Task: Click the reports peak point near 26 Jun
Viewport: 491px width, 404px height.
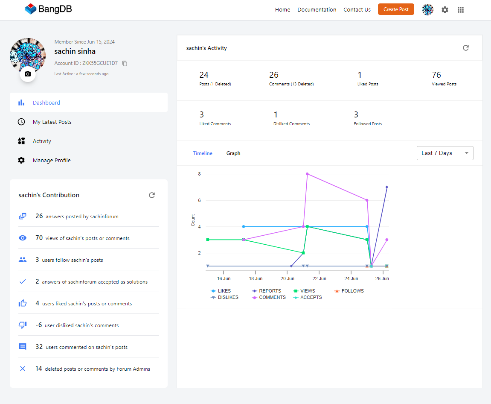Action: [387, 187]
